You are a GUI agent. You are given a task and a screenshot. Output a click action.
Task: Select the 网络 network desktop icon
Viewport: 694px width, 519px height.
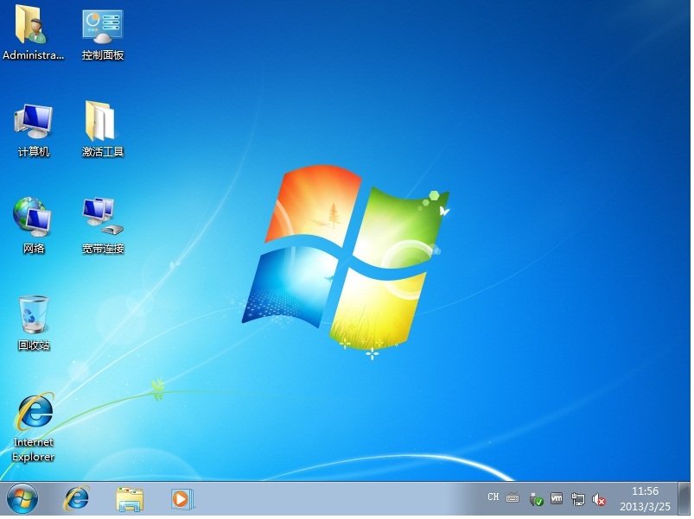[x=32, y=218]
